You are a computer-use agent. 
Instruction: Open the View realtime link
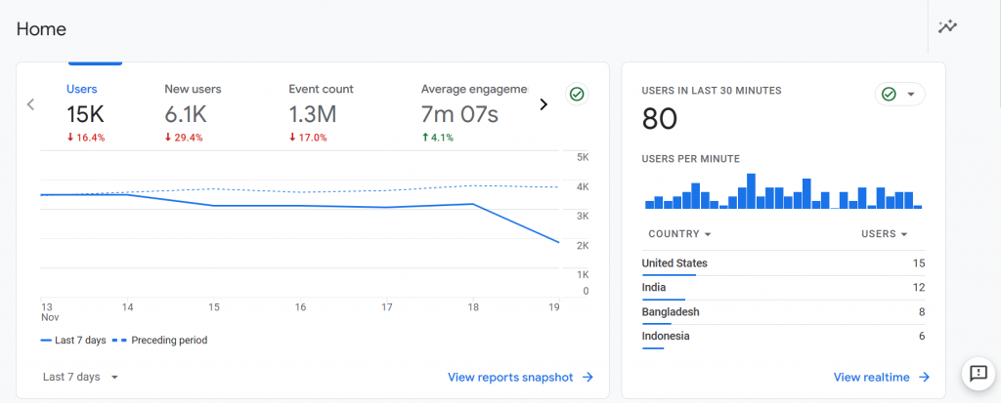click(871, 377)
